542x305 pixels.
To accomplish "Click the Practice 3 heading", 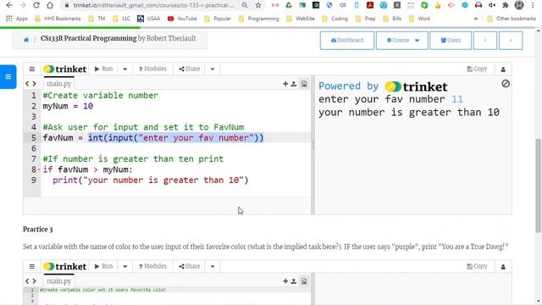I will (37, 230).
